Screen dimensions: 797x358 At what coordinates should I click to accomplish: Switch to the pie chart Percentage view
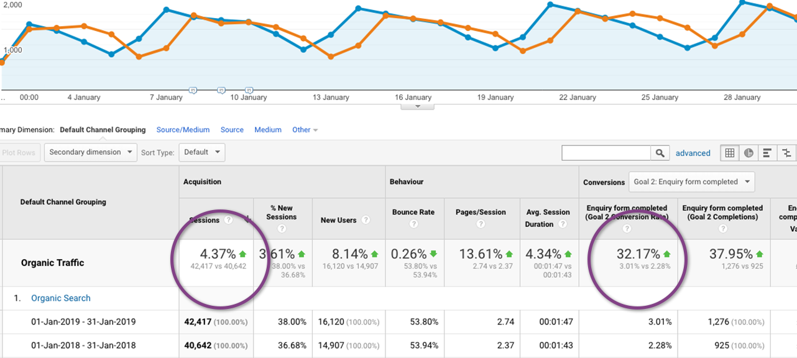(x=749, y=153)
